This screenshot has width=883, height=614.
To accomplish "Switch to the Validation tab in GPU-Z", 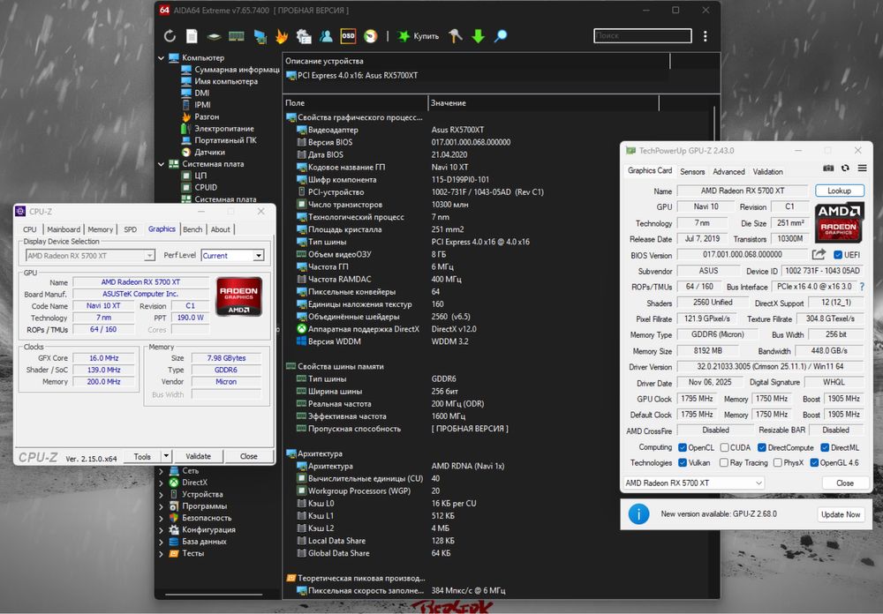I will pyautogui.click(x=767, y=172).
